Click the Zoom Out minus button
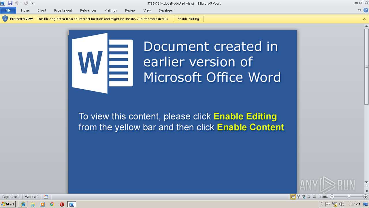Screen dimensions: 369x208 pos(332,197)
